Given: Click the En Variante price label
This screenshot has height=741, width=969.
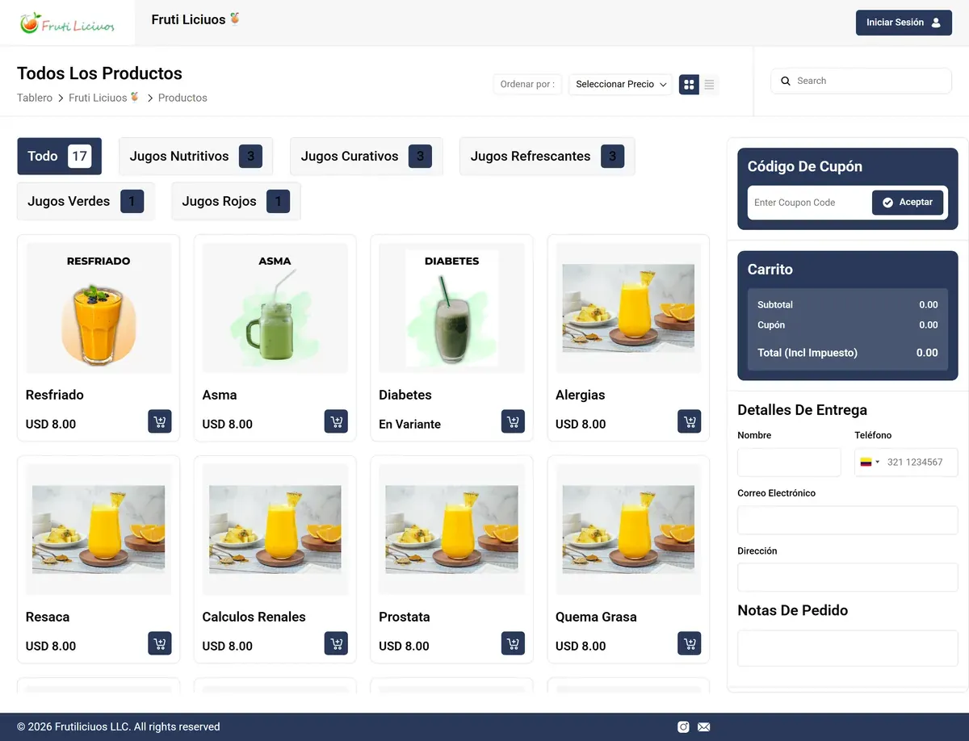Looking at the screenshot, I should click(409, 424).
